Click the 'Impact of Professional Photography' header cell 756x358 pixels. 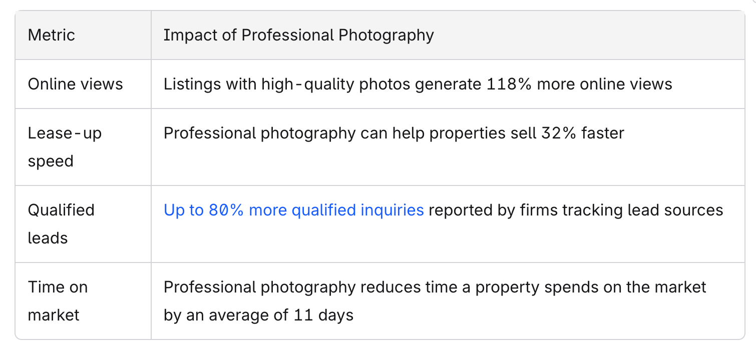(x=448, y=35)
